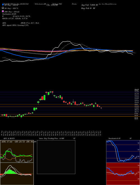Open the ADX line chart panel

tap(17, 151)
